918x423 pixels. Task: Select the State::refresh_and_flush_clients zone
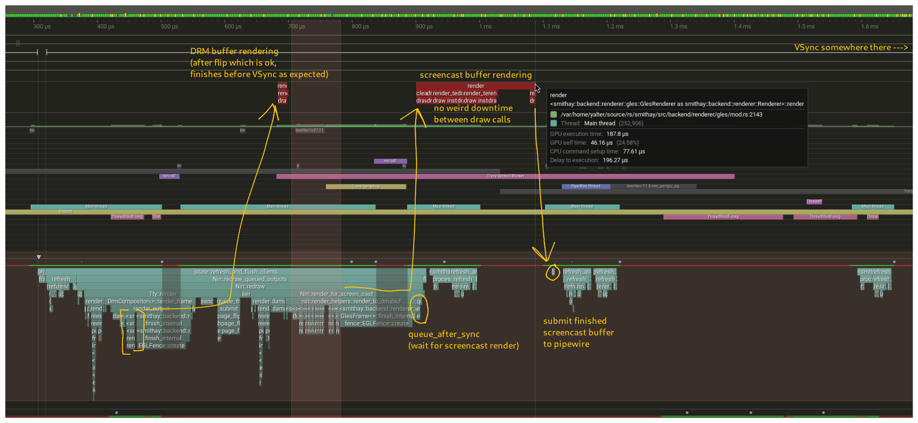236,272
